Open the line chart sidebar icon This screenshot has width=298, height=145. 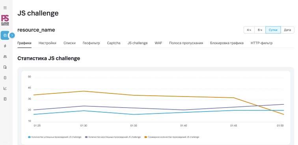click(5, 88)
